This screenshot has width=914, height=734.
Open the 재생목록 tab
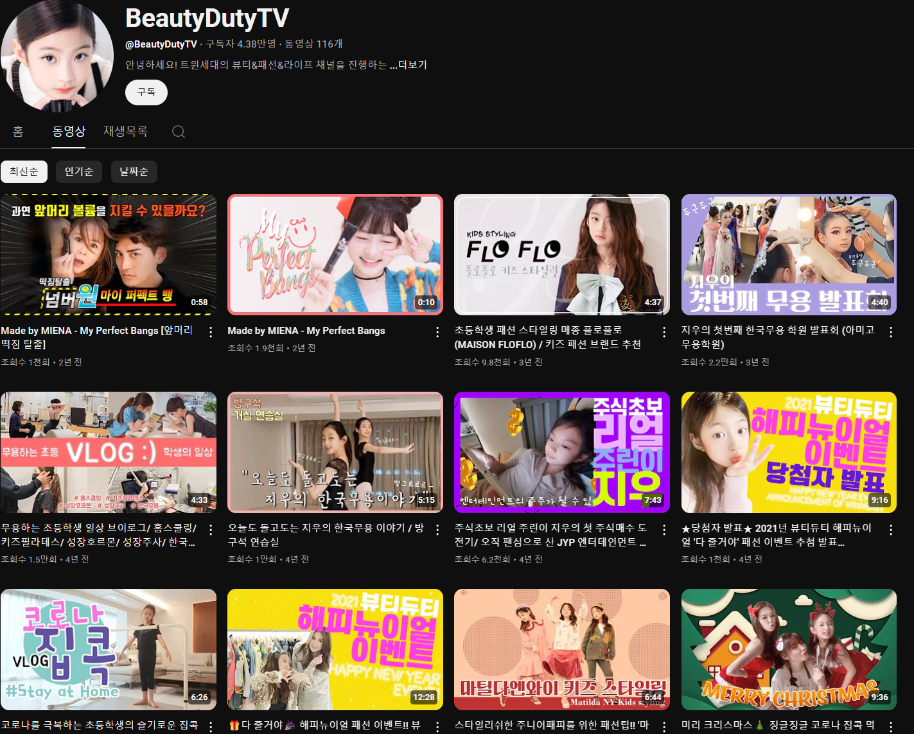pos(125,132)
